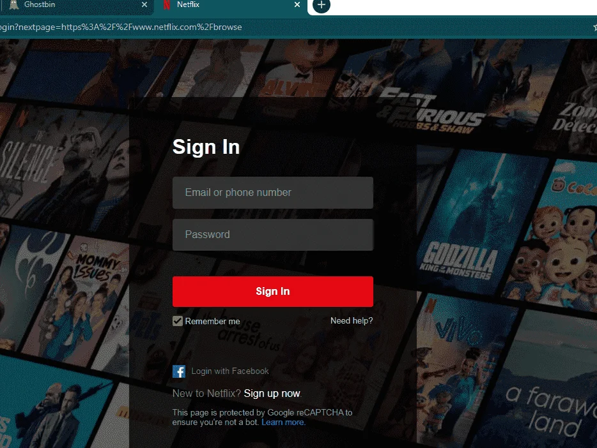
Task: Click the Facebook logo icon
Action: coord(179,371)
